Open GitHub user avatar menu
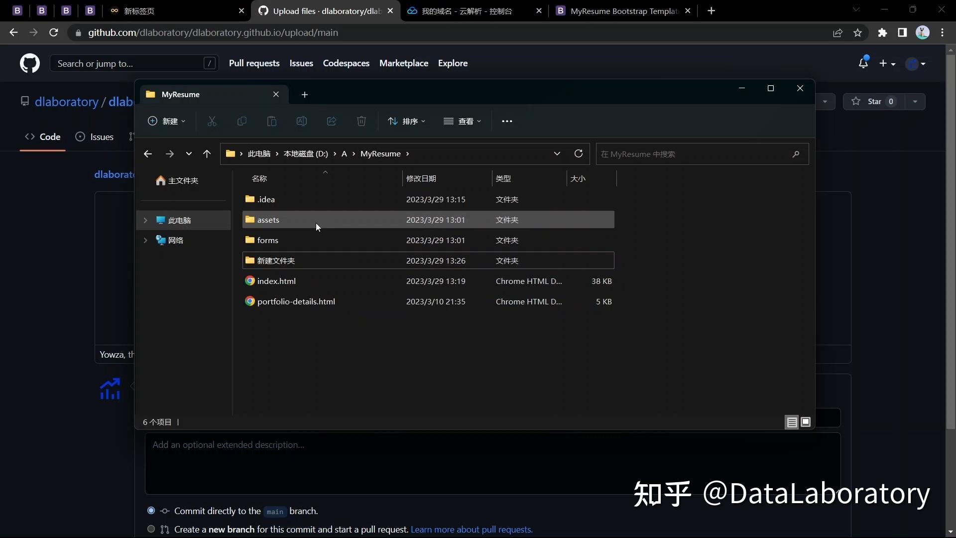Viewport: 956px width, 538px height. point(916,64)
